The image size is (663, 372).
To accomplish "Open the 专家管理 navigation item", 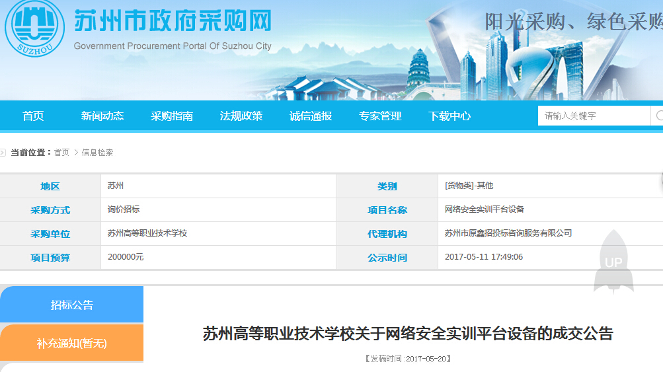I will (x=379, y=116).
